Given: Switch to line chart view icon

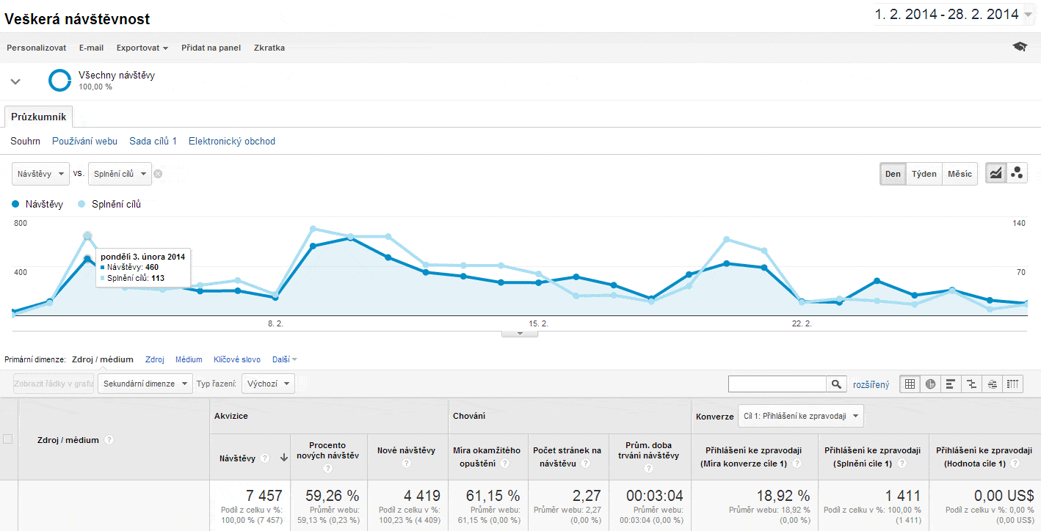Looking at the screenshot, I should (x=995, y=174).
